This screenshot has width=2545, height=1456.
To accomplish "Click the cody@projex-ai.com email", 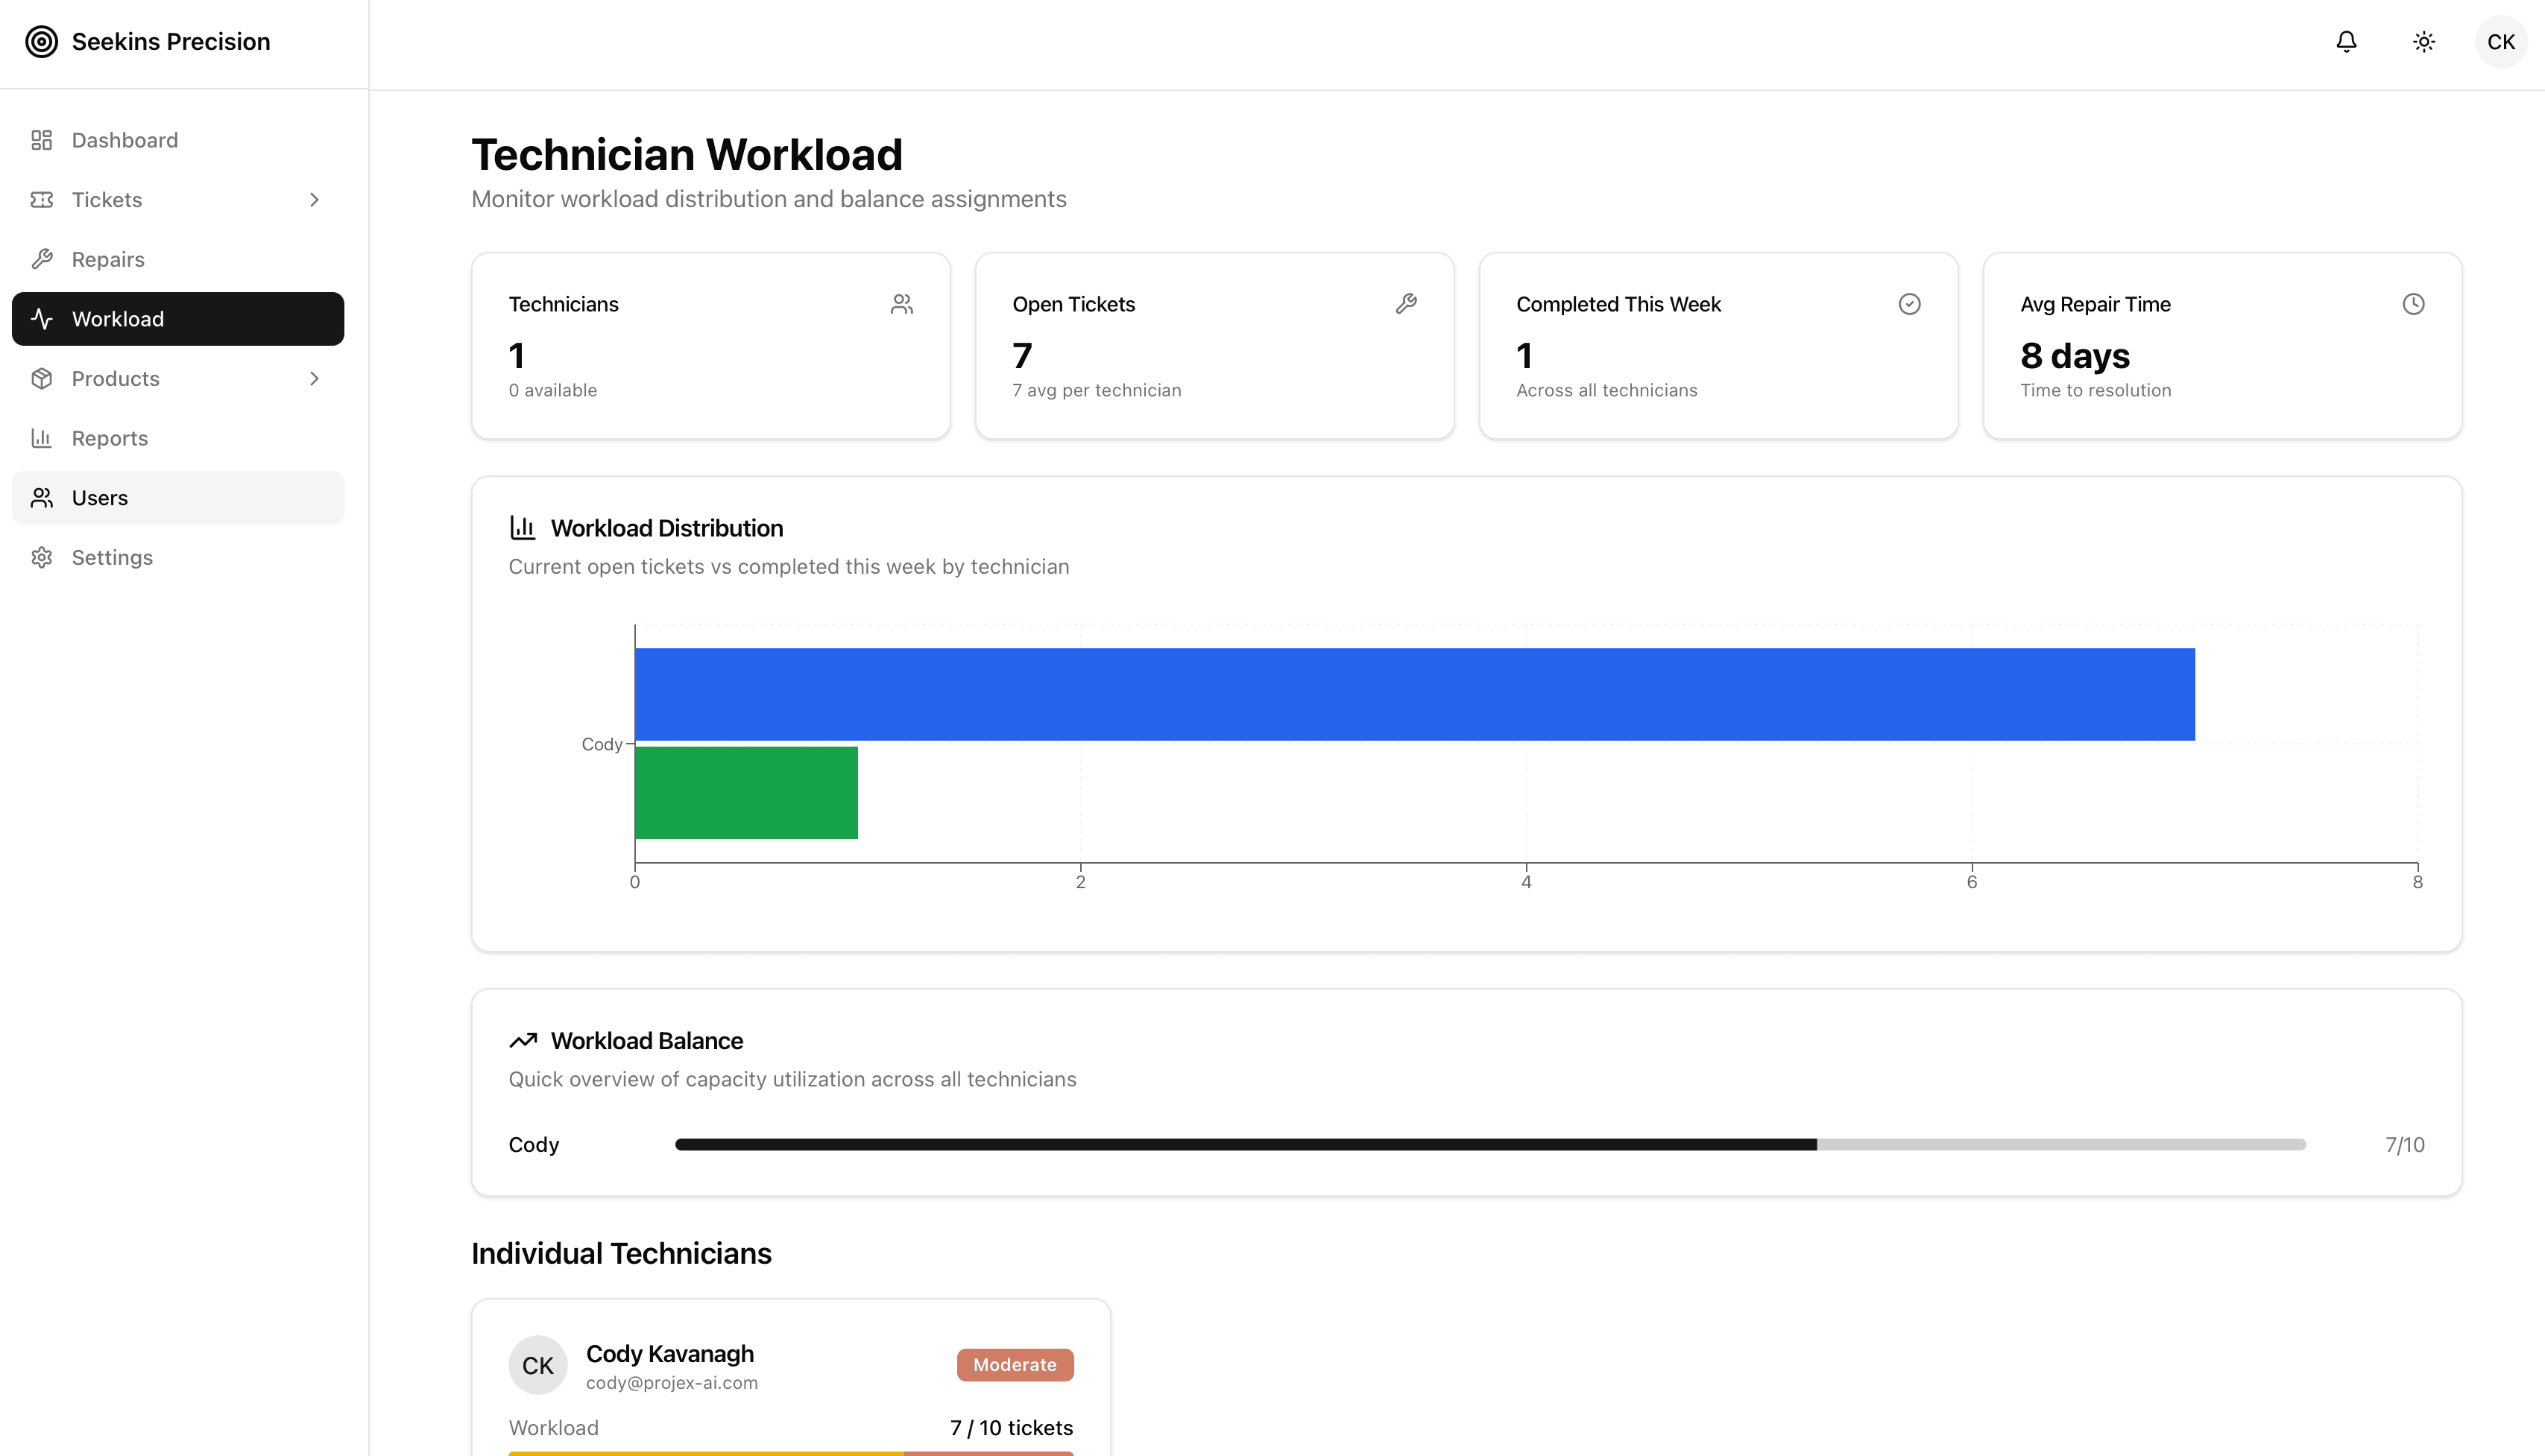I will (x=672, y=1383).
